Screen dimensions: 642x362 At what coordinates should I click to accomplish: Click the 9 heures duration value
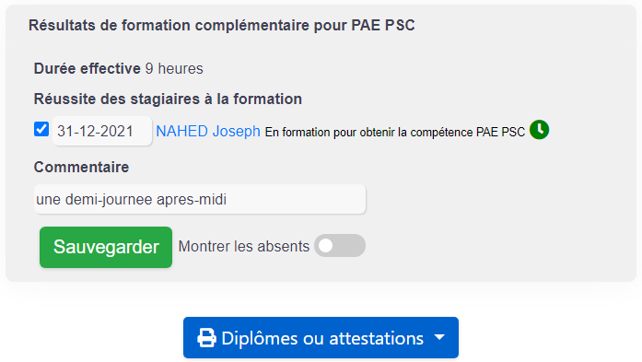click(174, 69)
